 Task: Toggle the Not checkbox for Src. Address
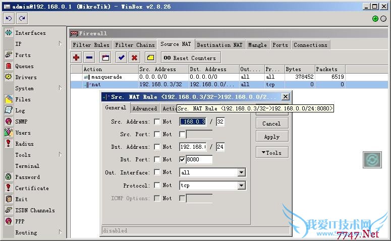pos(157,122)
